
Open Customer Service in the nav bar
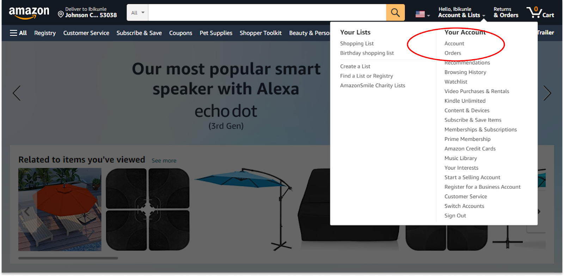tap(86, 33)
